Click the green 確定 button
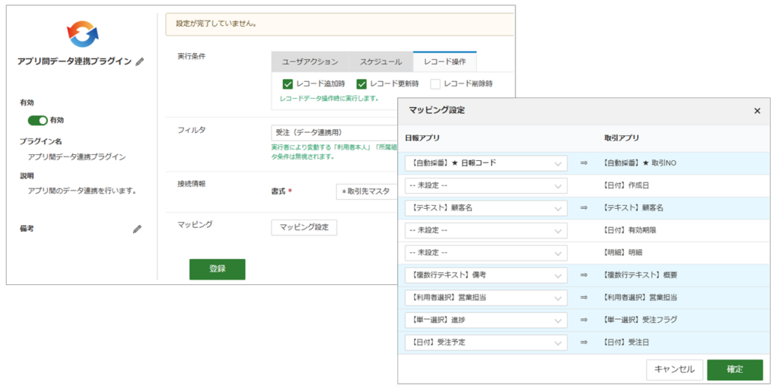This screenshot has height=389, width=779. pos(735,370)
